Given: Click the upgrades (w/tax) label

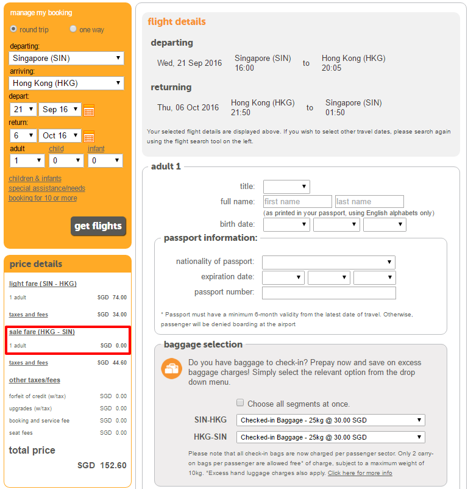Looking at the screenshot, I should [30, 409].
